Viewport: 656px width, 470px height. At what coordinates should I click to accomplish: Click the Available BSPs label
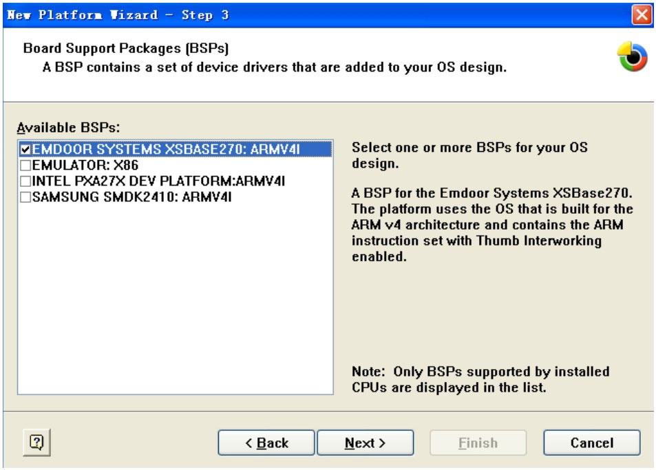[68, 127]
